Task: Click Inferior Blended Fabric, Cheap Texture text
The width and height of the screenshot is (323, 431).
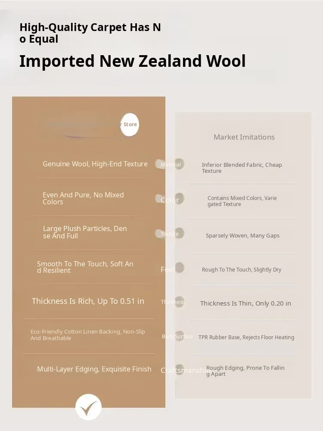Action: [x=242, y=168]
